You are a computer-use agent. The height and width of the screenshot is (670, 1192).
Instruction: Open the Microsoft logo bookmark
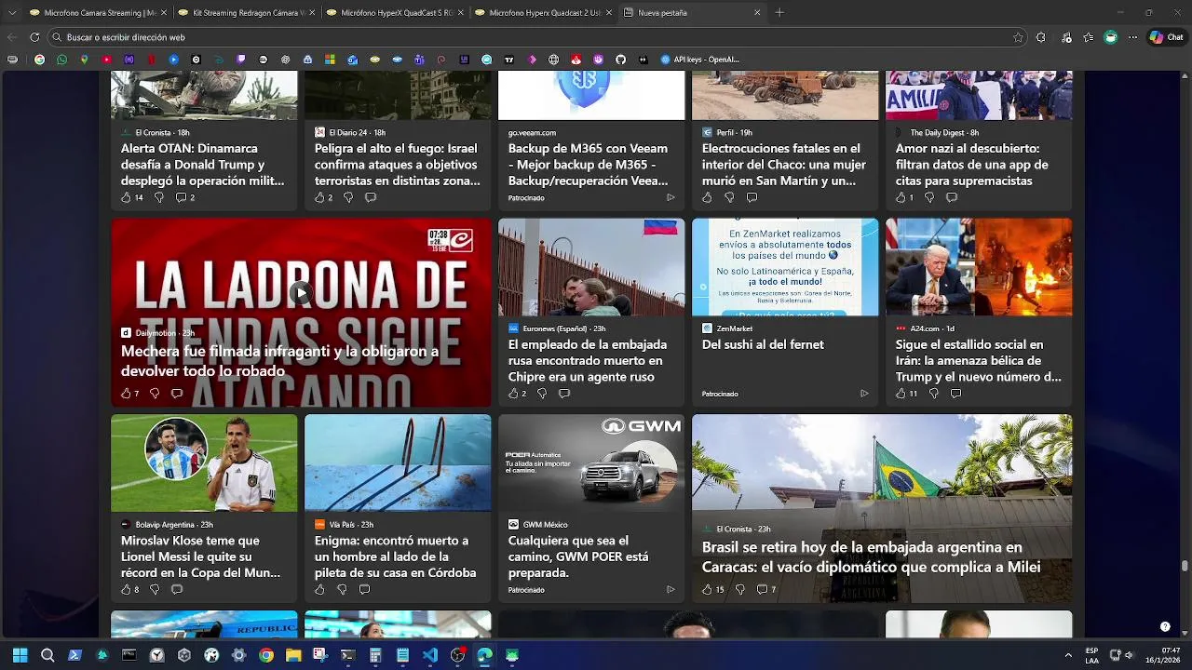330,60
